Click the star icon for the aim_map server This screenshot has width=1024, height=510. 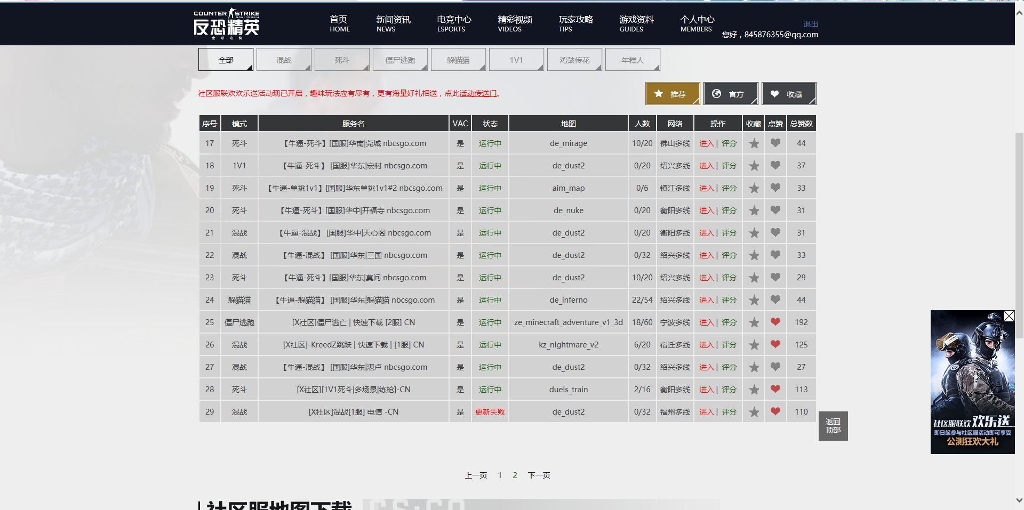click(x=754, y=188)
